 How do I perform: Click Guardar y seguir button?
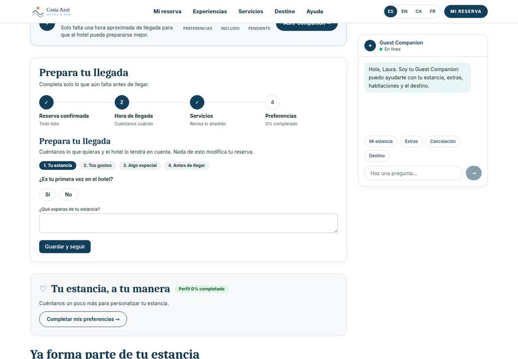click(65, 247)
